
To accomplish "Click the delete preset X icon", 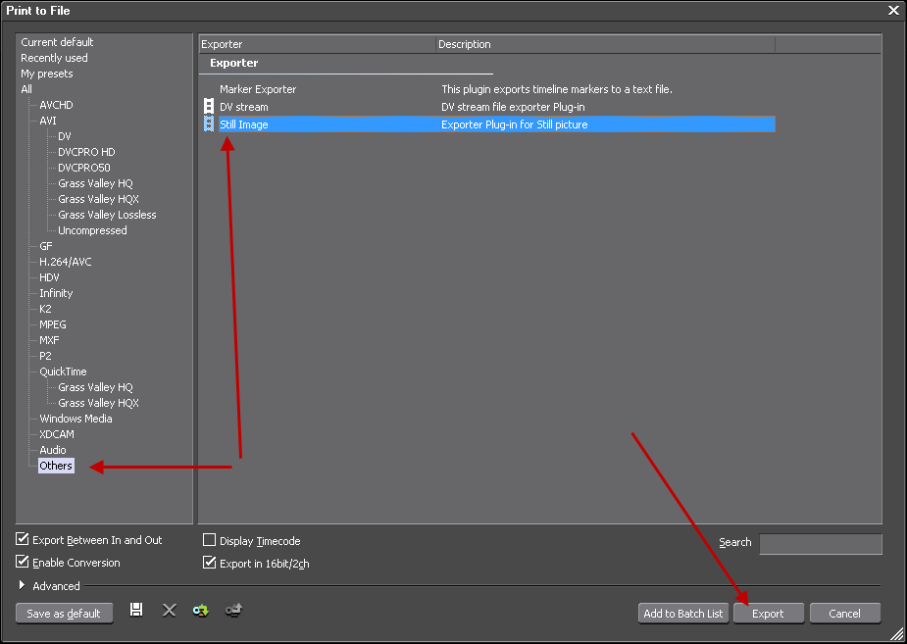I will click(169, 611).
